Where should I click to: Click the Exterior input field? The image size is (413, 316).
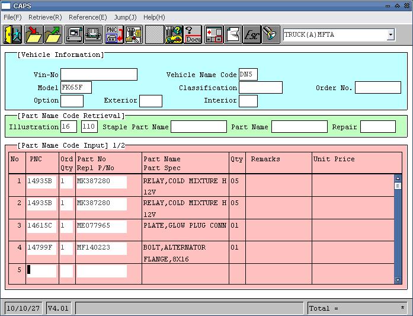(151, 101)
